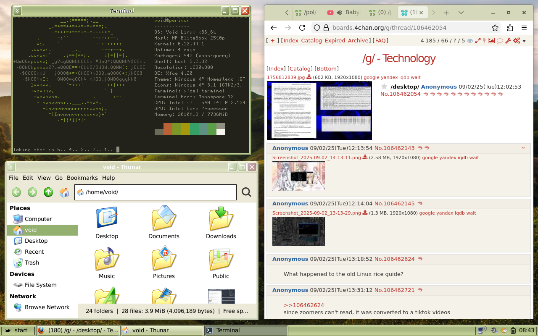Click the Thunar search magnifier icon

pyautogui.click(x=246, y=192)
